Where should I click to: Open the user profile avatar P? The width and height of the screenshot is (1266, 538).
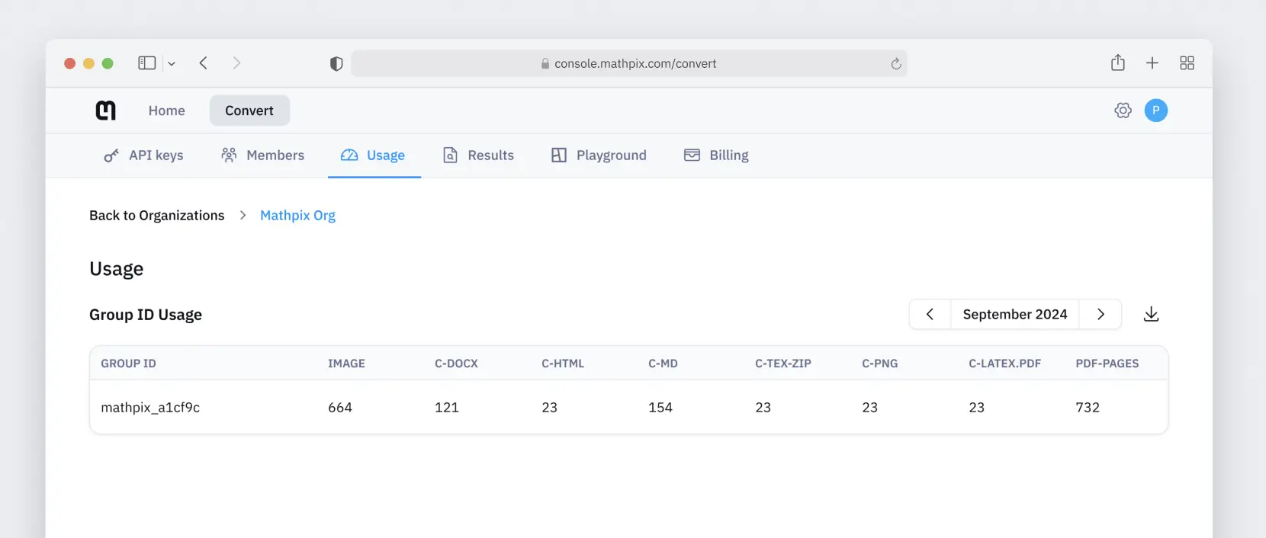point(1156,110)
